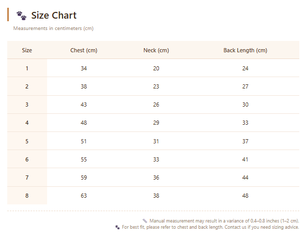Click the Chest (cm) column header
This screenshot has width=305, height=237.
[84, 50]
